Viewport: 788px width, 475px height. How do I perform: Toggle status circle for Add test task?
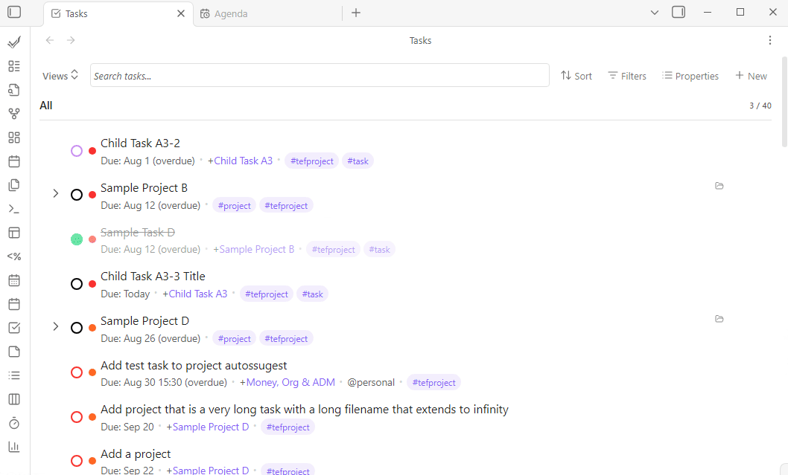(77, 372)
